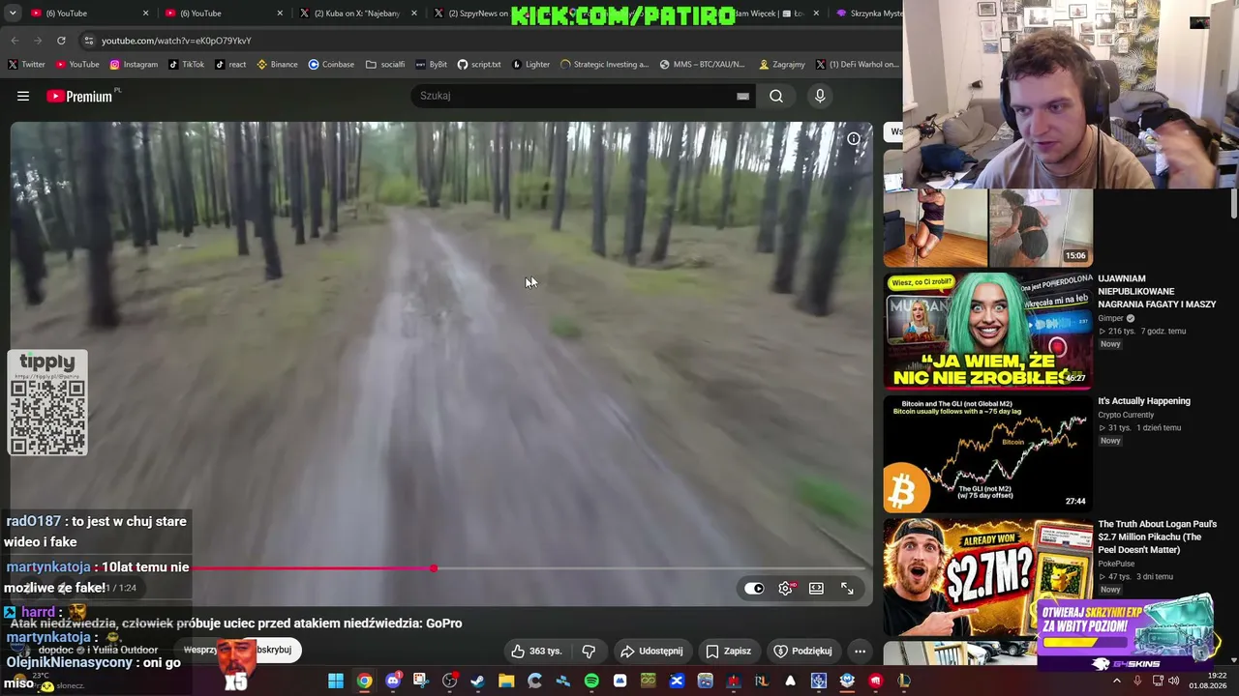Reload the page in the browser
Screen dimensions: 1239x696
[61, 41]
